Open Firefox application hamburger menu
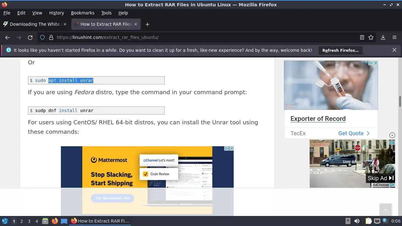Viewport: 402px width, 226px height. [394, 37]
